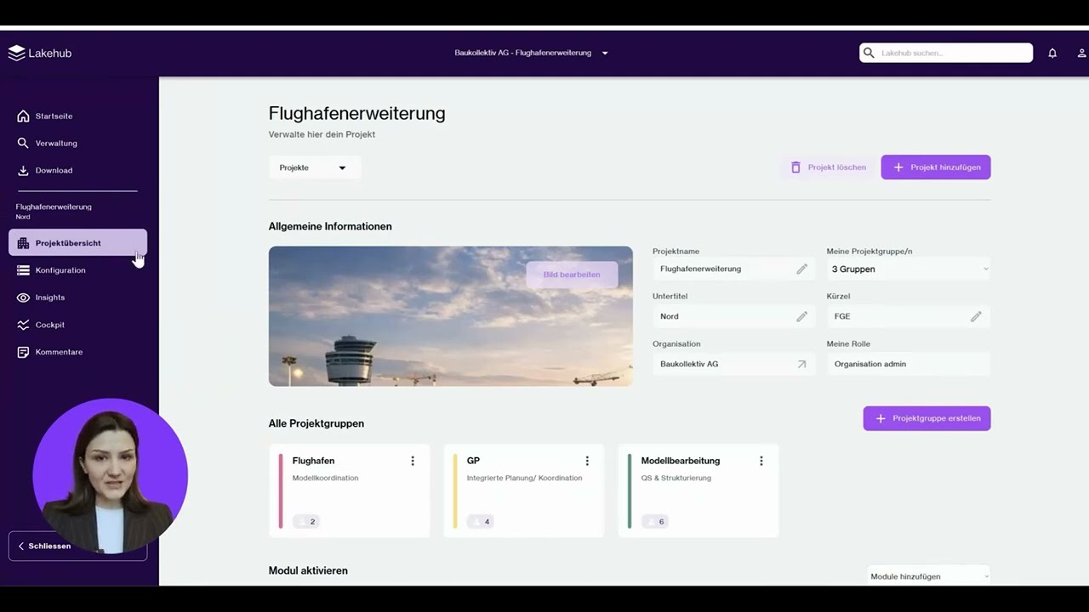Viewport: 1089px width, 612px height.
Task: Click the Projektname field Flughafenerweiterung
Action: point(733,269)
